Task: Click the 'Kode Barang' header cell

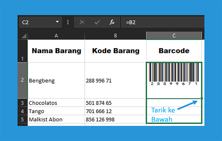Action: click(115, 51)
